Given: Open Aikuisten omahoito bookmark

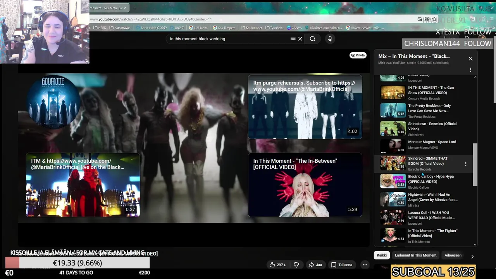Looking at the screenshot, I should point(324,28).
